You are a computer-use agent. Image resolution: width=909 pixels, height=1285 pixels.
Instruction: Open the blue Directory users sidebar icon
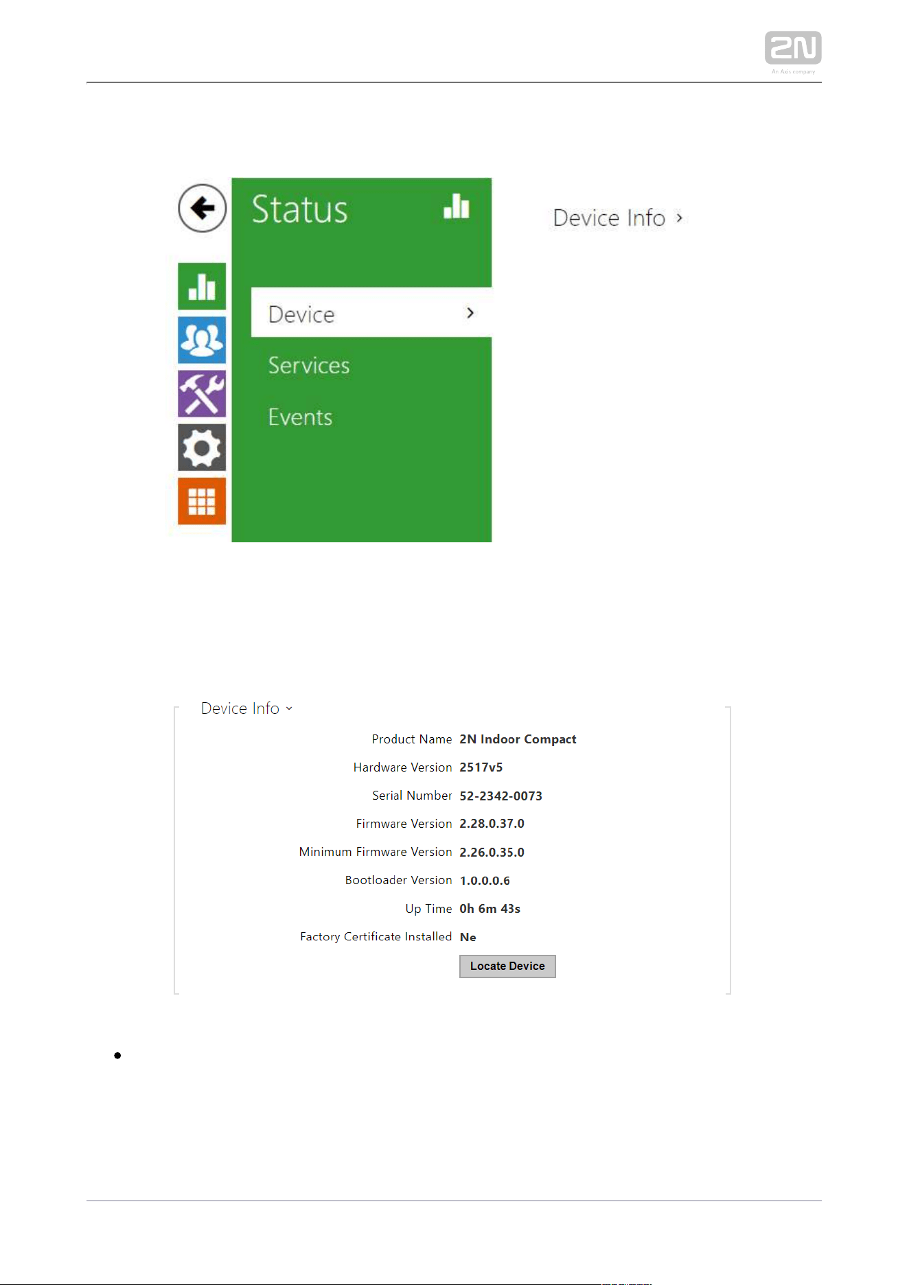coord(202,339)
